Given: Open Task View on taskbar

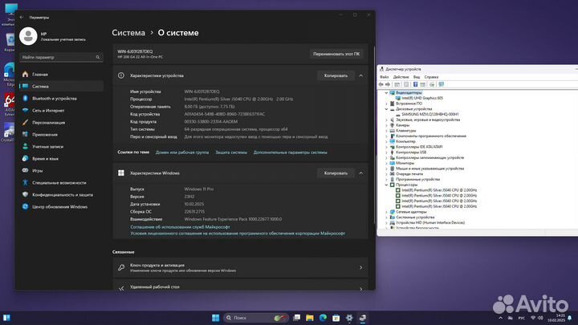Looking at the screenshot, I should (296, 318).
